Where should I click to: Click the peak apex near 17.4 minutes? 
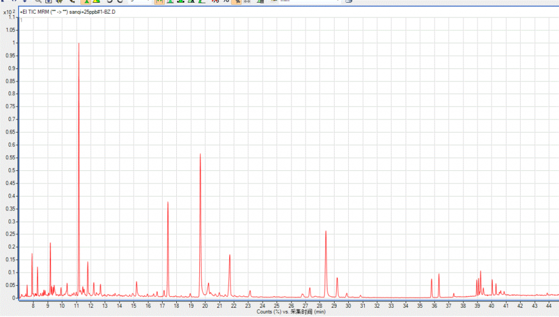pyautogui.click(x=168, y=202)
